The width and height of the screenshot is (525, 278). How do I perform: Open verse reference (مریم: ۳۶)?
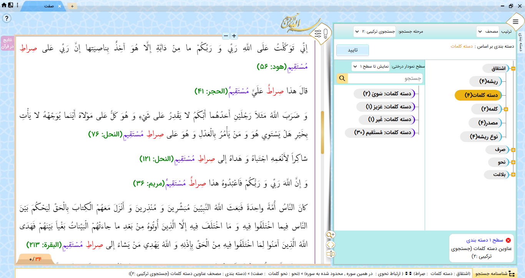click(150, 184)
